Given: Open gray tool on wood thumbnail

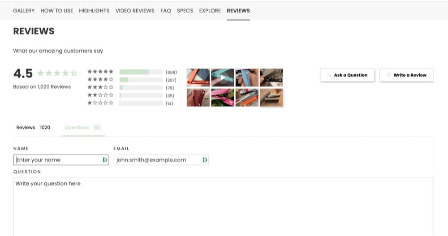Looking at the screenshot, I should [271, 97].
